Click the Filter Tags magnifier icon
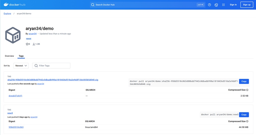This screenshot has height=135, width=256. tap(36, 66)
